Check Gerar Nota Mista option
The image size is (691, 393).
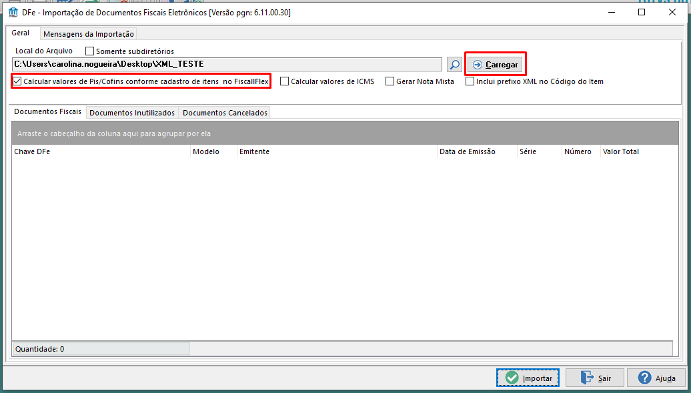click(x=390, y=81)
